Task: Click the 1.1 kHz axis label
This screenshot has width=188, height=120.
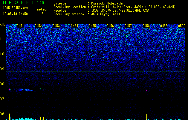Action: (x=2, y=39)
